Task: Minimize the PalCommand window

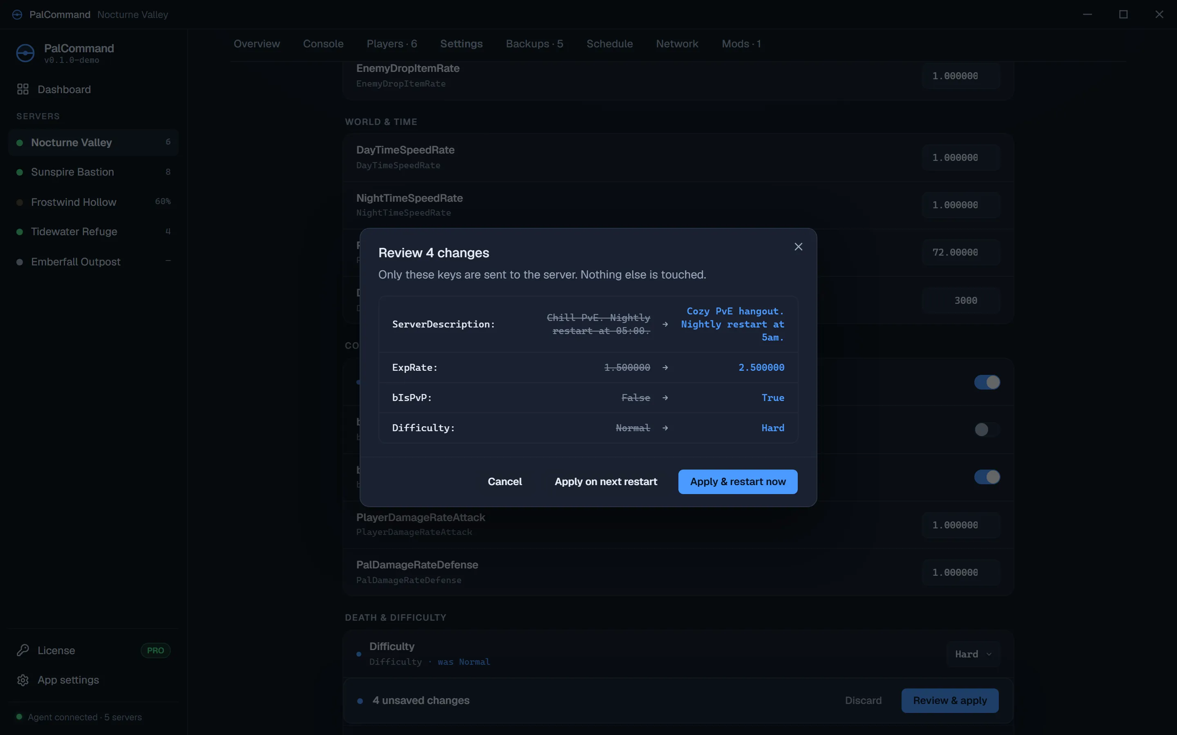Action: pyautogui.click(x=1087, y=15)
